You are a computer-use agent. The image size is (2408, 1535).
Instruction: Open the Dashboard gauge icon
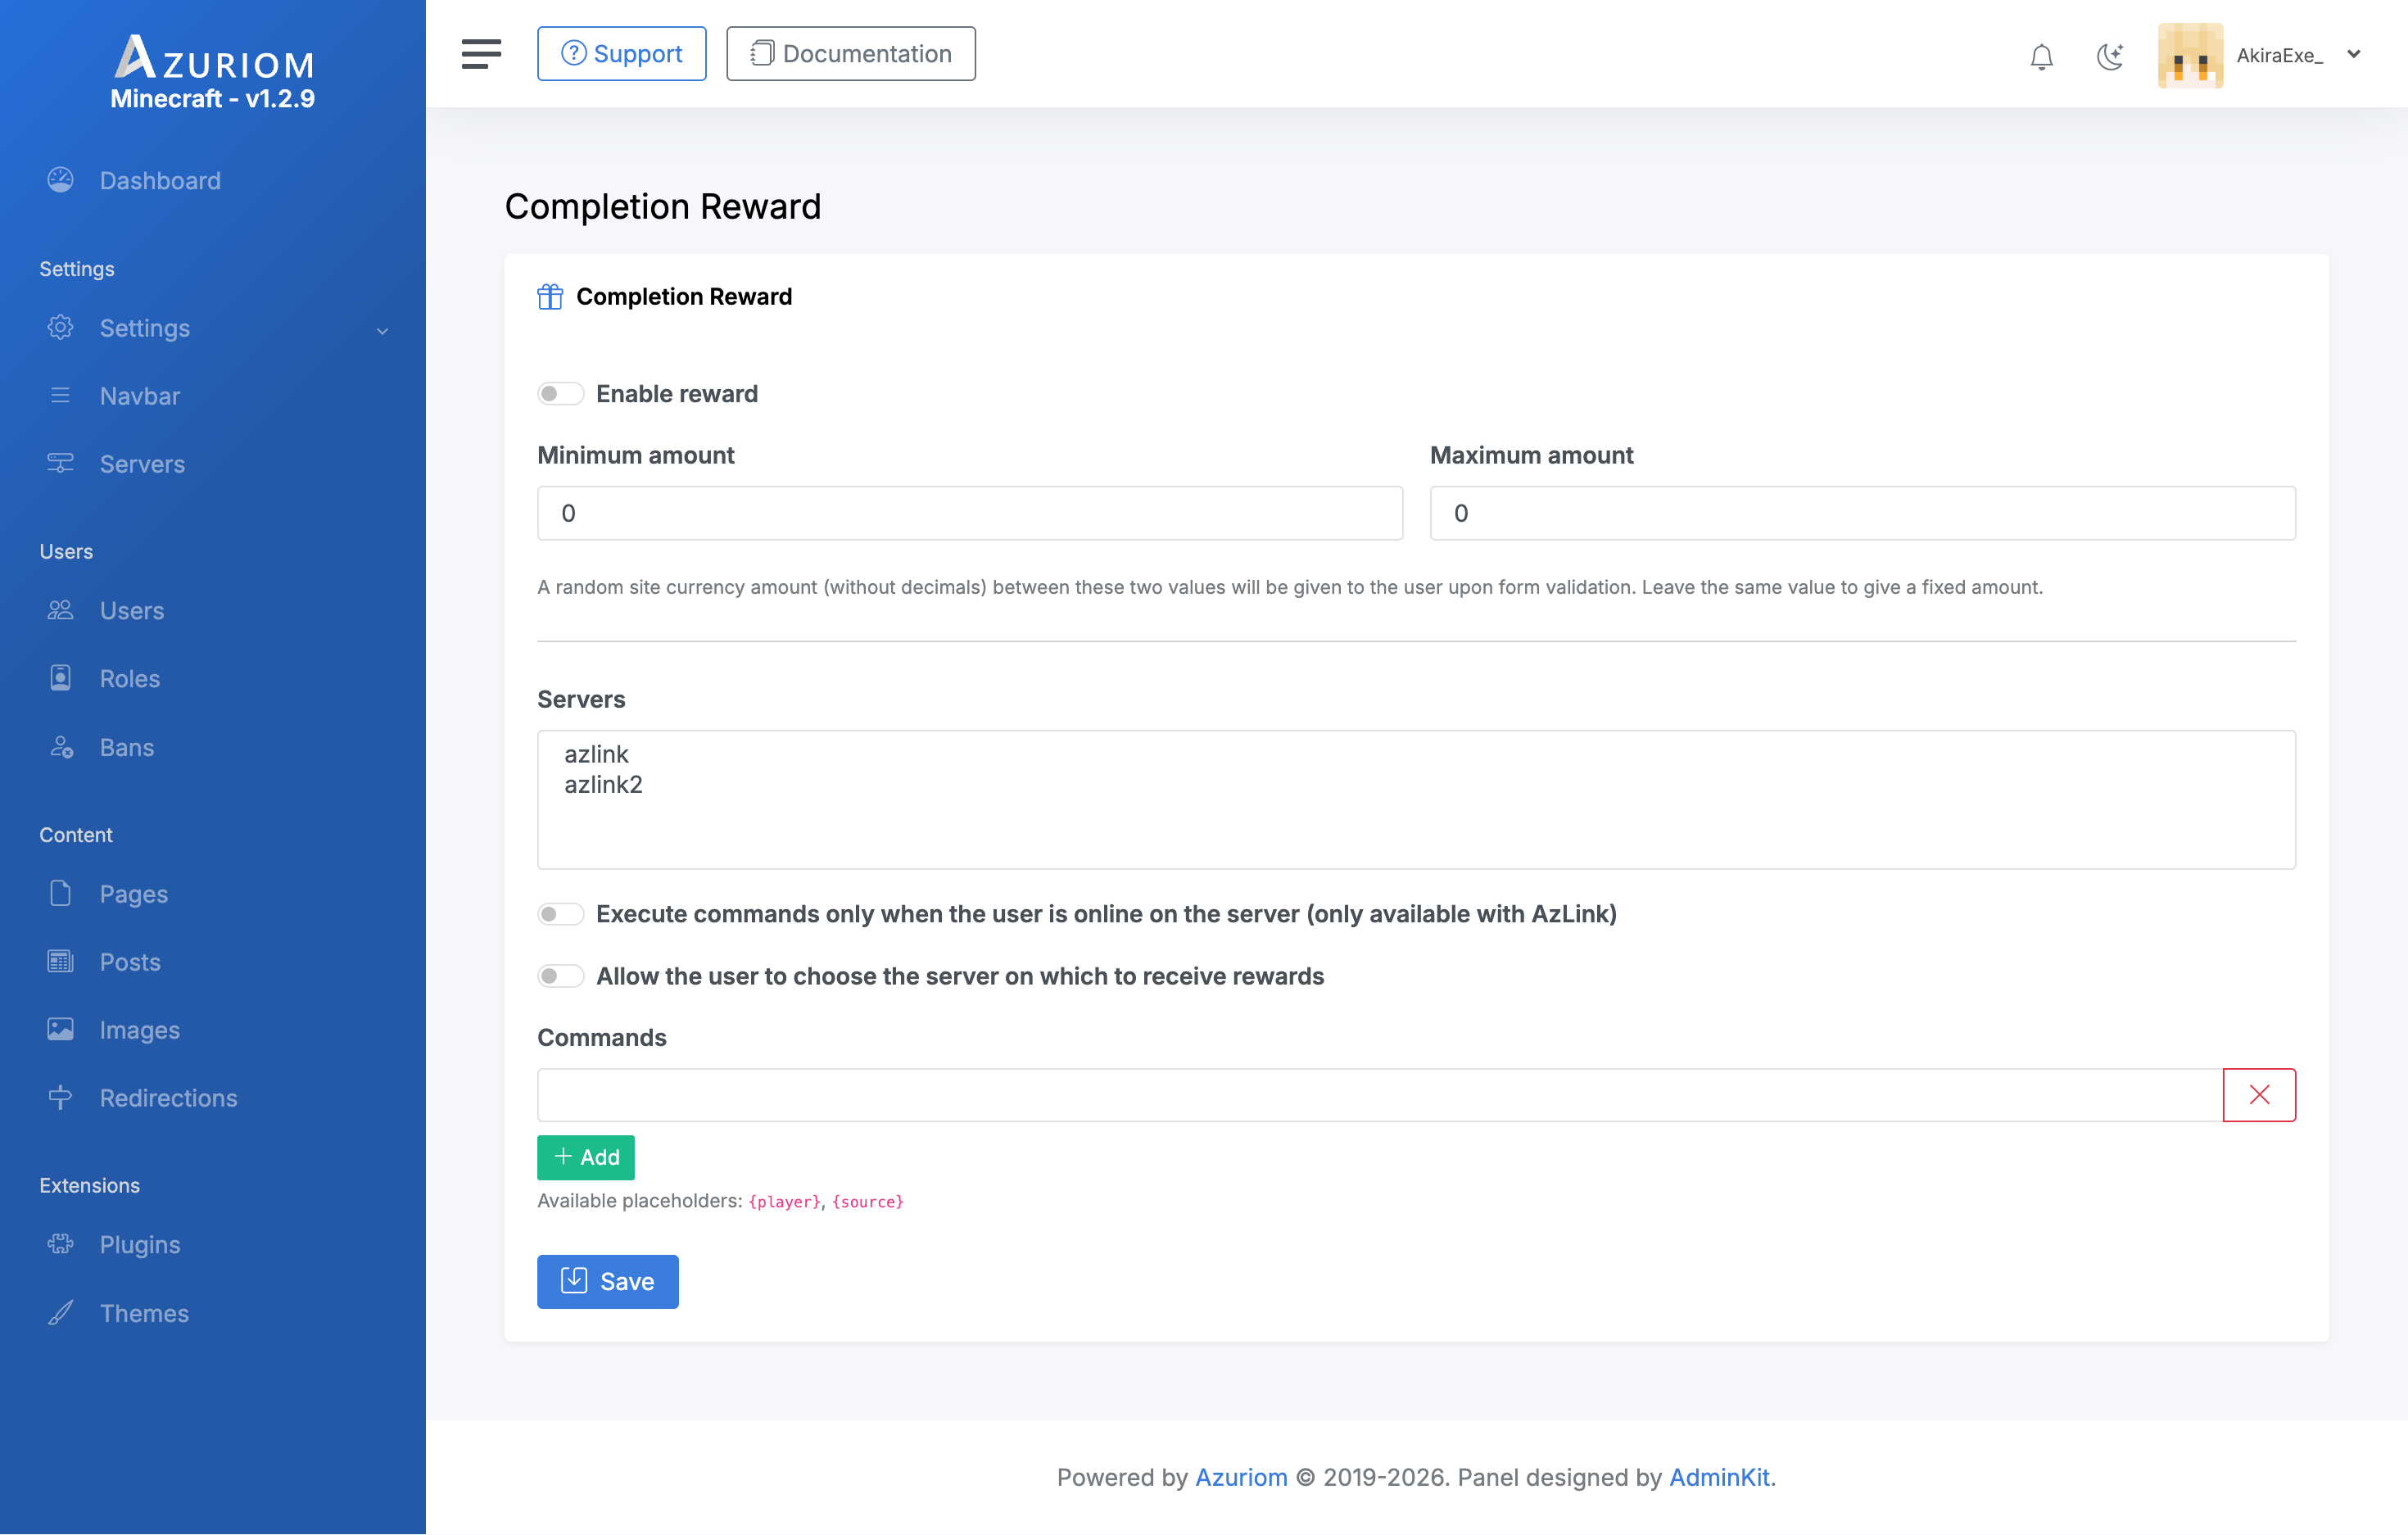pyautogui.click(x=61, y=180)
